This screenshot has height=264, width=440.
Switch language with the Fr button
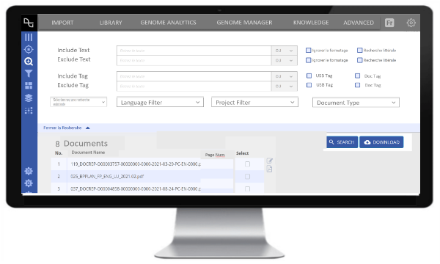(x=389, y=23)
